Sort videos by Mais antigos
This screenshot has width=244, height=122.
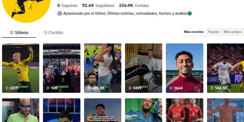pyautogui.click(x=232, y=32)
